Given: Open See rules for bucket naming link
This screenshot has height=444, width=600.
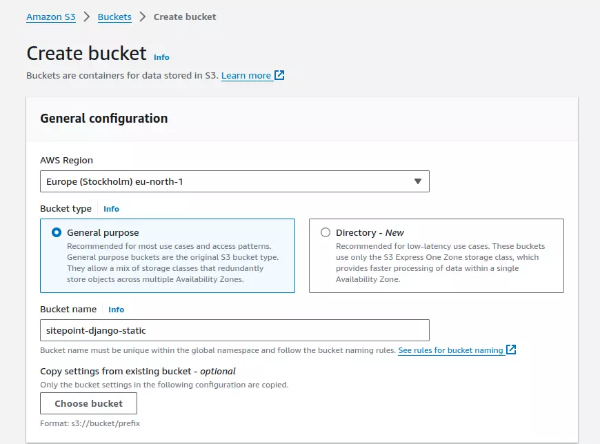Looking at the screenshot, I should 450,350.
